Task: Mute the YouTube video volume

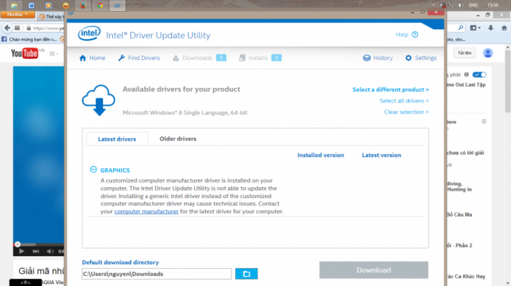Action: [50, 251]
